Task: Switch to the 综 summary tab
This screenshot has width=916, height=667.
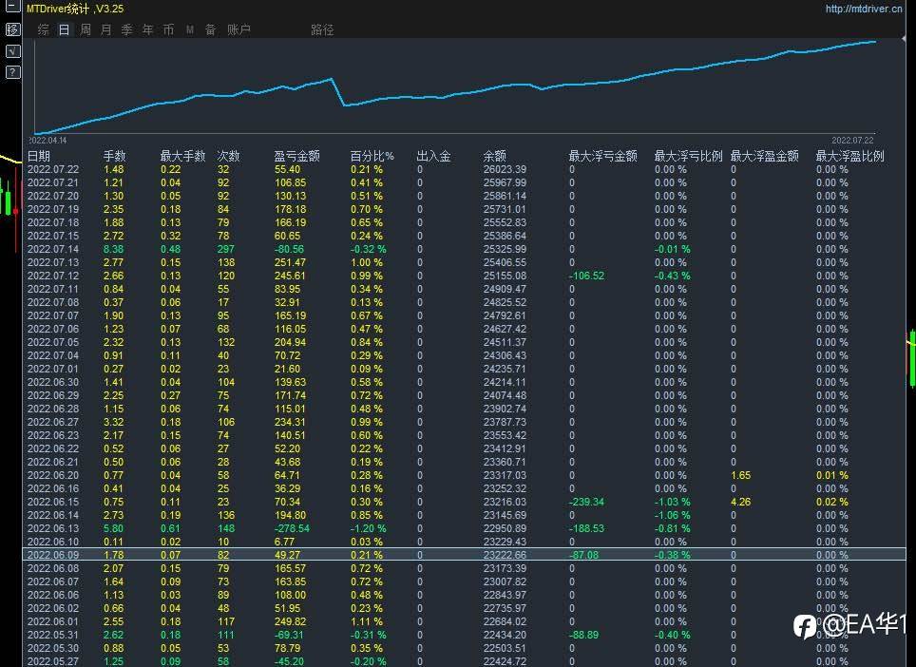Action: click(43, 29)
